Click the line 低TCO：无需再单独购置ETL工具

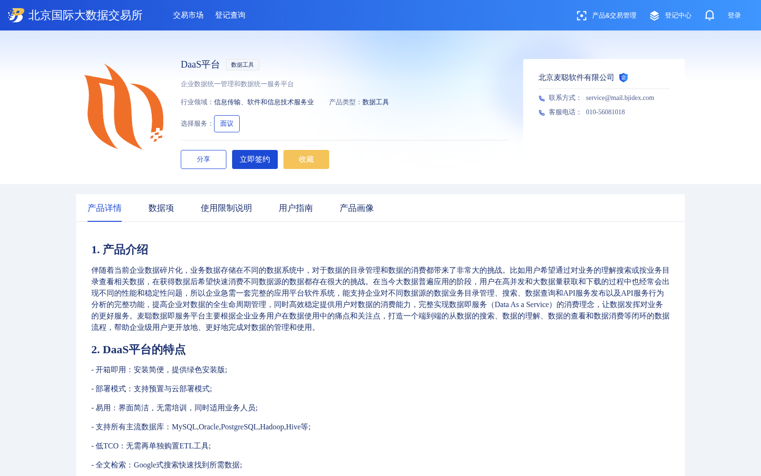(x=151, y=446)
